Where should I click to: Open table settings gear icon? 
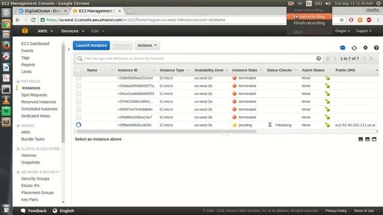pos(365,48)
